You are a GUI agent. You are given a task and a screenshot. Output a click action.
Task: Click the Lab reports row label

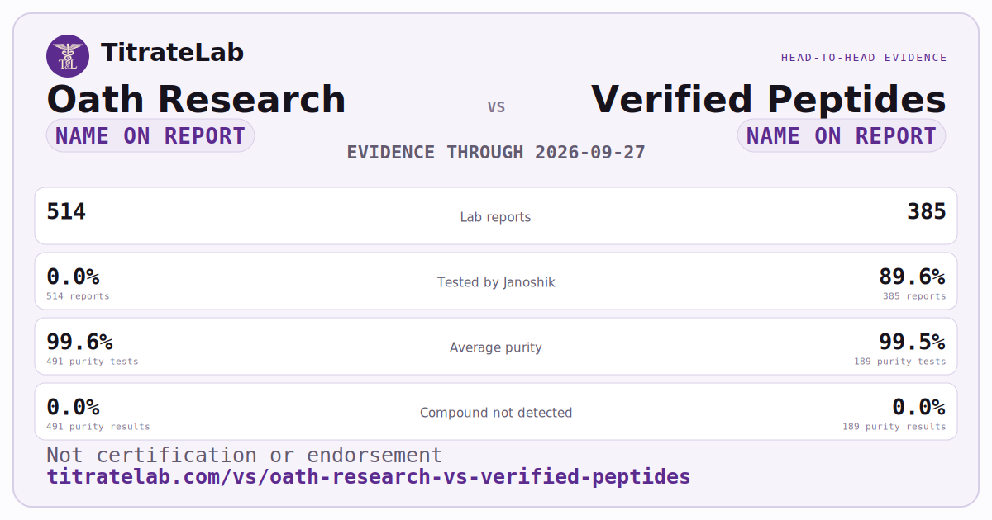[x=496, y=217]
